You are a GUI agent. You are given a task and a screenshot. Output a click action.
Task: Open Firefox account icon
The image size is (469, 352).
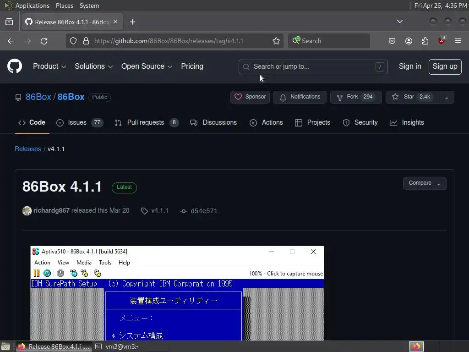click(409, 41)
